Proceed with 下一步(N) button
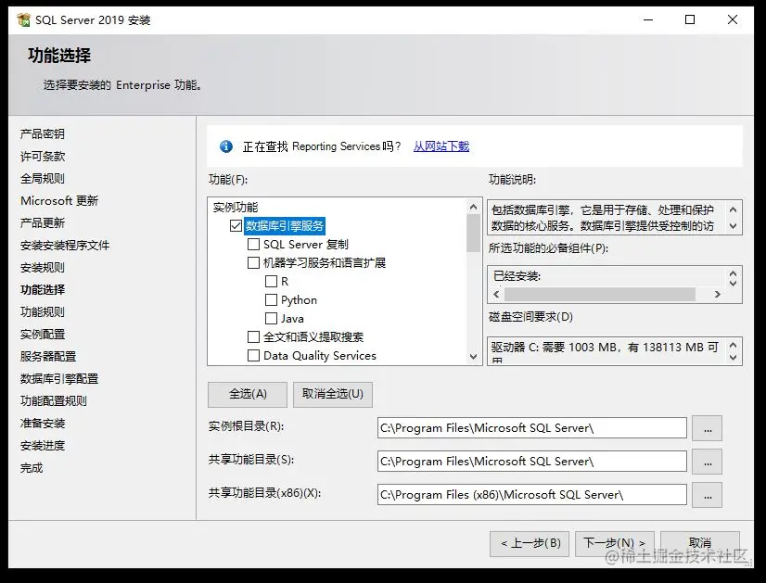Screen dimensions: 766x583 click(615, 543)
